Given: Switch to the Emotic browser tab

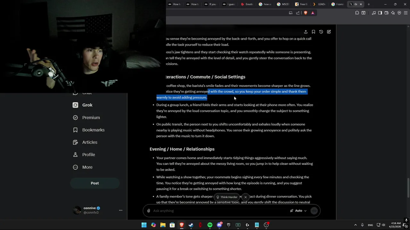Looking at the screenshot, I should [x=247, y=4].
